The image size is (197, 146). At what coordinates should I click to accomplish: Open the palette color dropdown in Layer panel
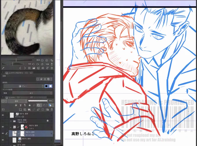4,101
